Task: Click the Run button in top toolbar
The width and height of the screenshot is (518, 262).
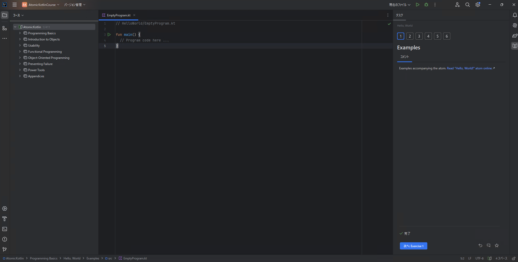Action: click(418, 5)
